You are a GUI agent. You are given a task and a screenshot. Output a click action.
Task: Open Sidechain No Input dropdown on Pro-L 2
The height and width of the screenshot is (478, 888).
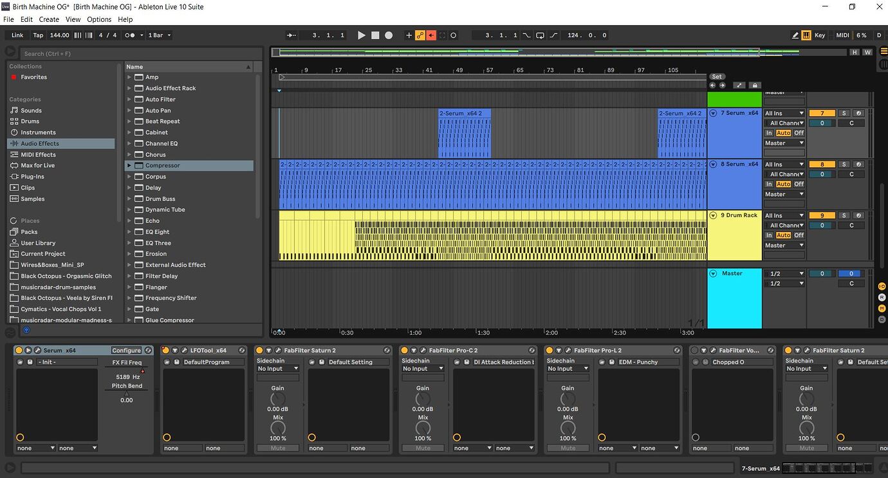[x=568, y=369]
